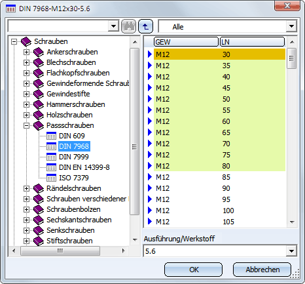Click the row arrow marker for length 105
Viewport: 305px width, 284px height.
(x=150, y=222)
